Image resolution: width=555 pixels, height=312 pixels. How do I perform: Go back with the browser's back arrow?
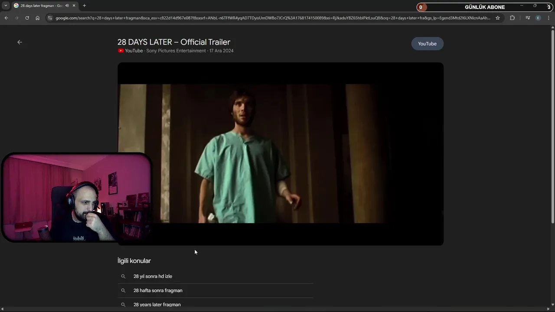(x=6, y=18)
